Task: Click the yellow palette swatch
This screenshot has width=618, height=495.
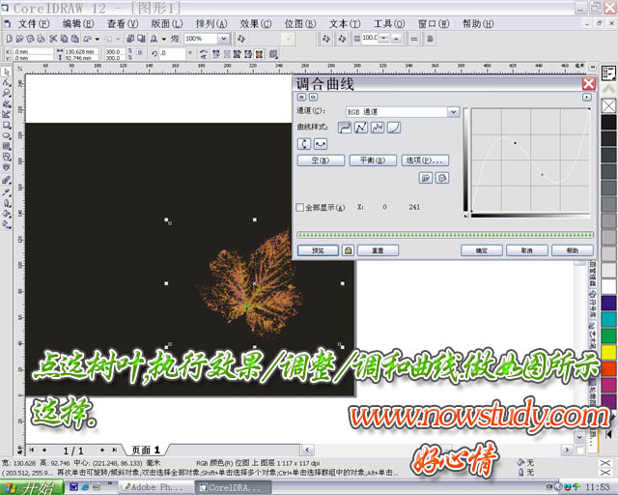Action: (x=609, y=352)
